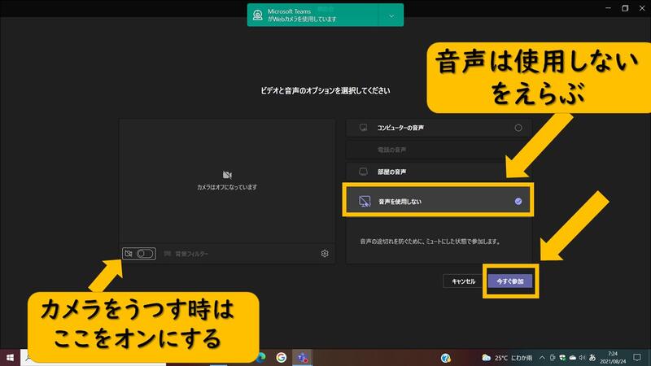Click the 音声を使用しない checked radio button
The width and height of the screenshot is (651, 366).
tap(518, 201)
